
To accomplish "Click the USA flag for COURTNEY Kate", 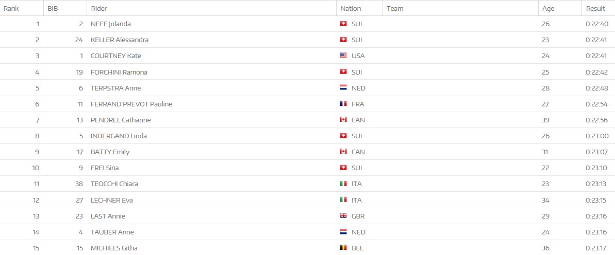I will point(343,56).
